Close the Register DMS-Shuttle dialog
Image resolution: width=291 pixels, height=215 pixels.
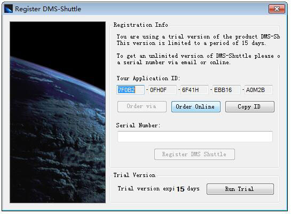277,9
